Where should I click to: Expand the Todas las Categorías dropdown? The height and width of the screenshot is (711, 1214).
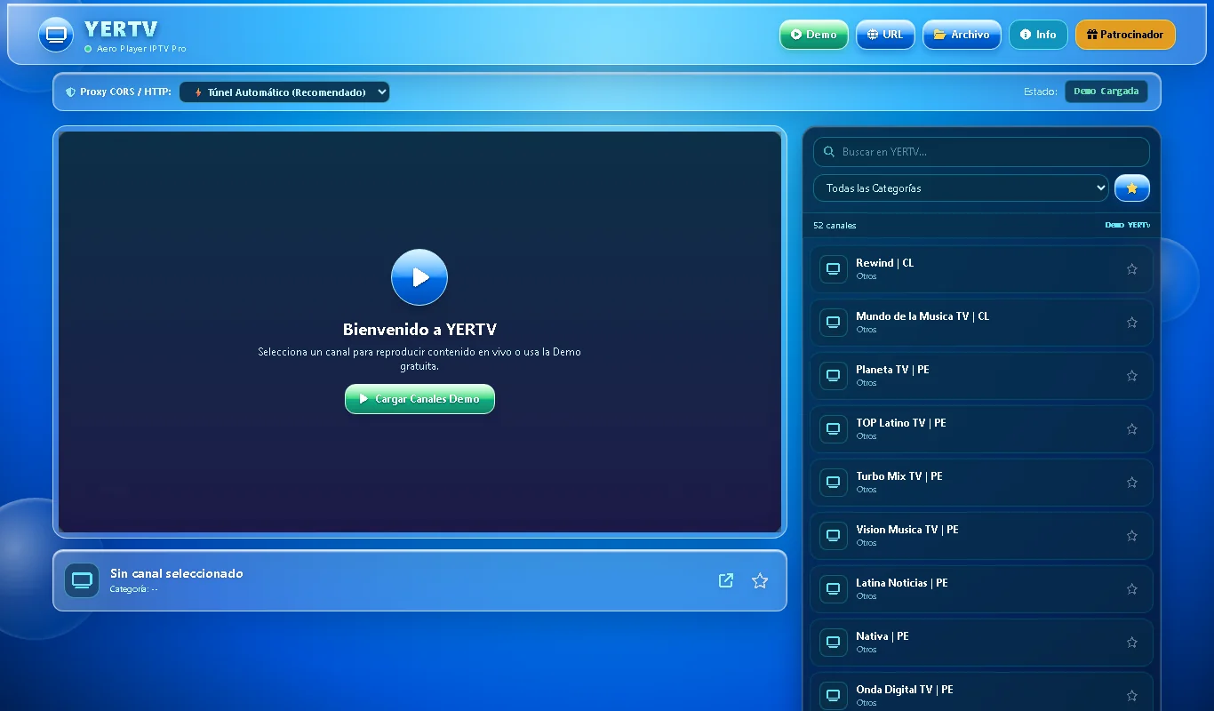click(x=961, y=188)
